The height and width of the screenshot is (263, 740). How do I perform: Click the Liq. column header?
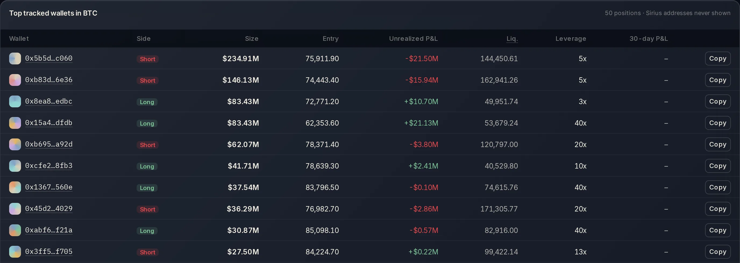tap(512, 39)
